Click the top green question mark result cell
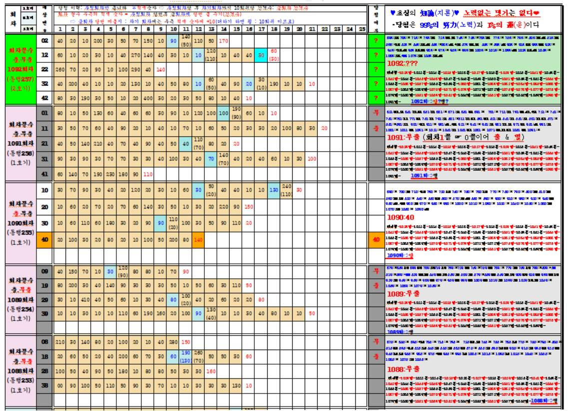 tap(375, 40)
